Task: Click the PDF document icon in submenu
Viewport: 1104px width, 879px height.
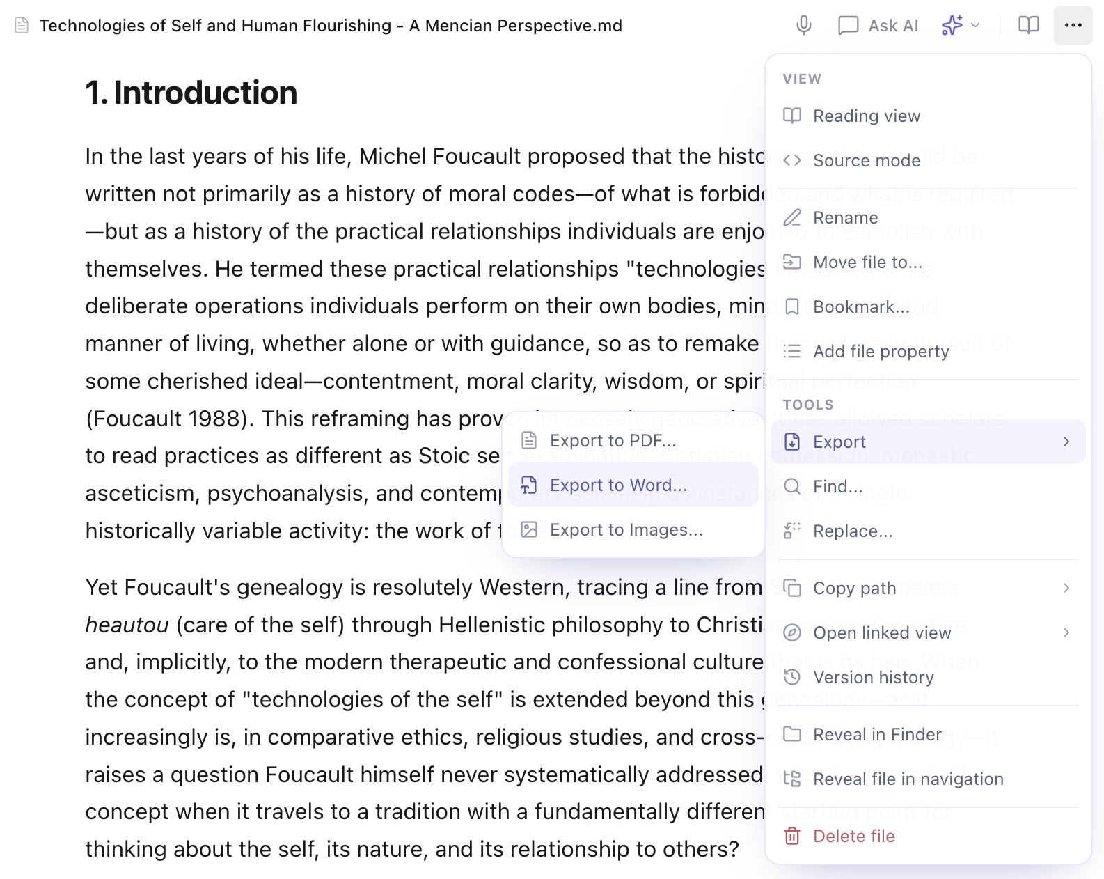Action: [x=529, y=441]
